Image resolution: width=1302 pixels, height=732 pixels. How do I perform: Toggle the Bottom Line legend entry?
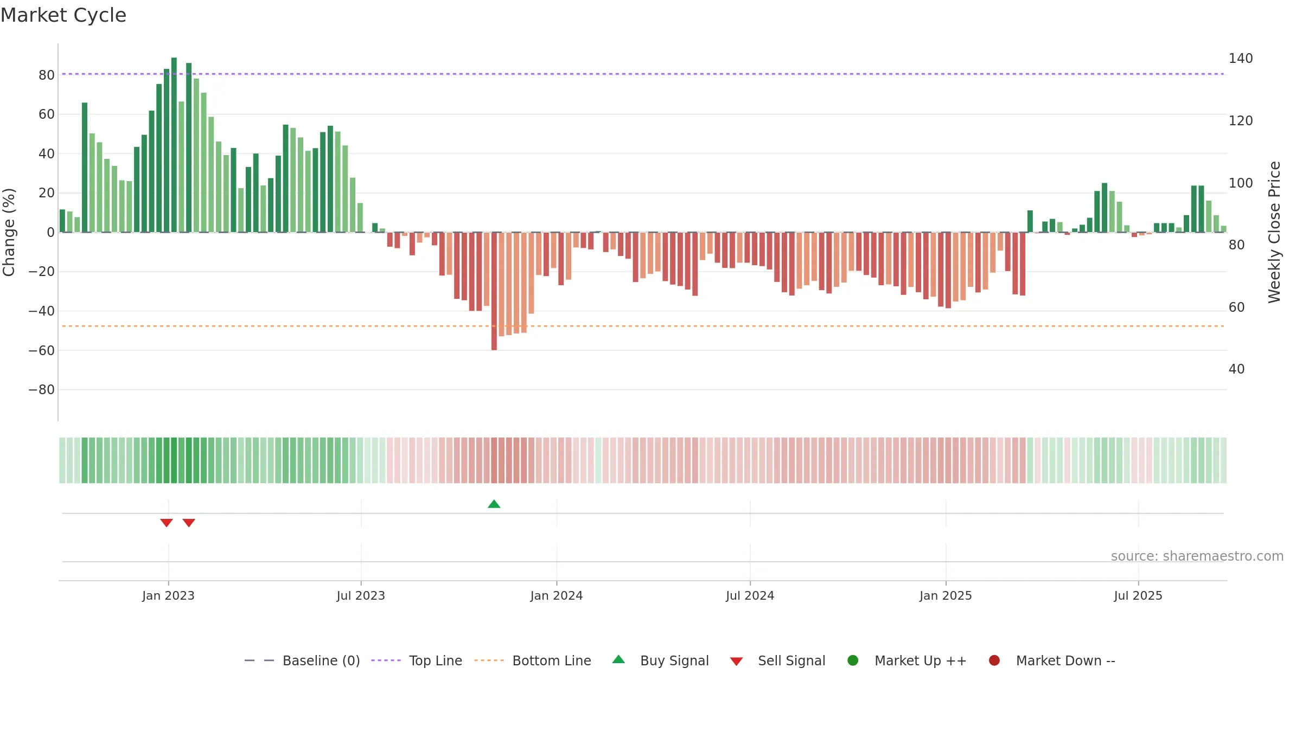pyautogui.click(x=533, y=660)
